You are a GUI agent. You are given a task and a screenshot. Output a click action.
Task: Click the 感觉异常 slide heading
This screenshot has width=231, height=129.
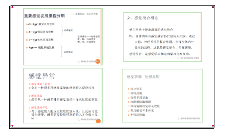42,76
